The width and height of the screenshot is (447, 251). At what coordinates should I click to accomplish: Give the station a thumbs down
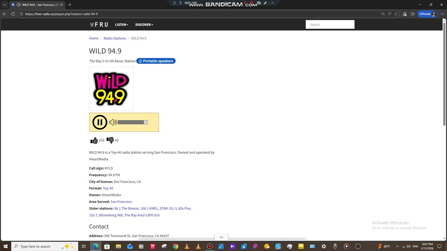[110, 140]
